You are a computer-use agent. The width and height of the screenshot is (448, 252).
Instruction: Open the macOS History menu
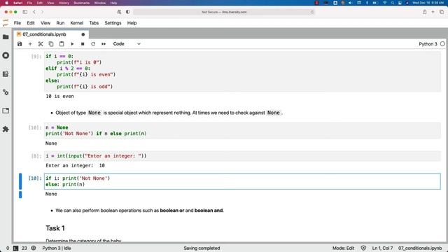64,3
